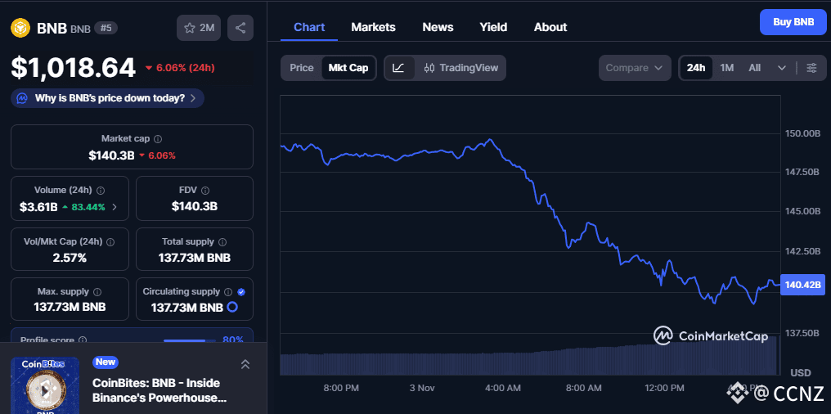
Task: Open chart settings sliders icon
Action: (x=811, y=68)
